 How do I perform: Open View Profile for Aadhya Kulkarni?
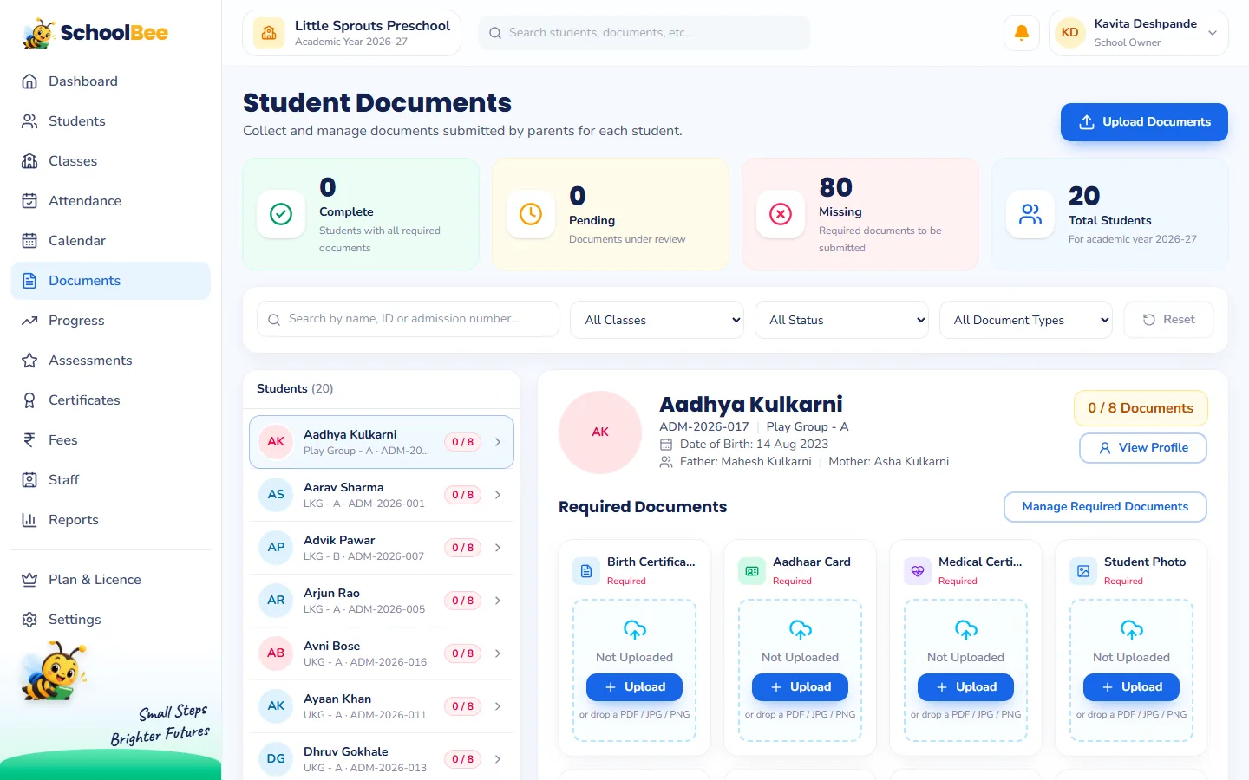pos(1143,448)
